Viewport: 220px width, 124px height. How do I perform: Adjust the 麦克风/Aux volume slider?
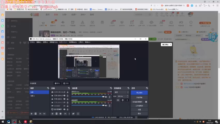[x=88, y=97]
